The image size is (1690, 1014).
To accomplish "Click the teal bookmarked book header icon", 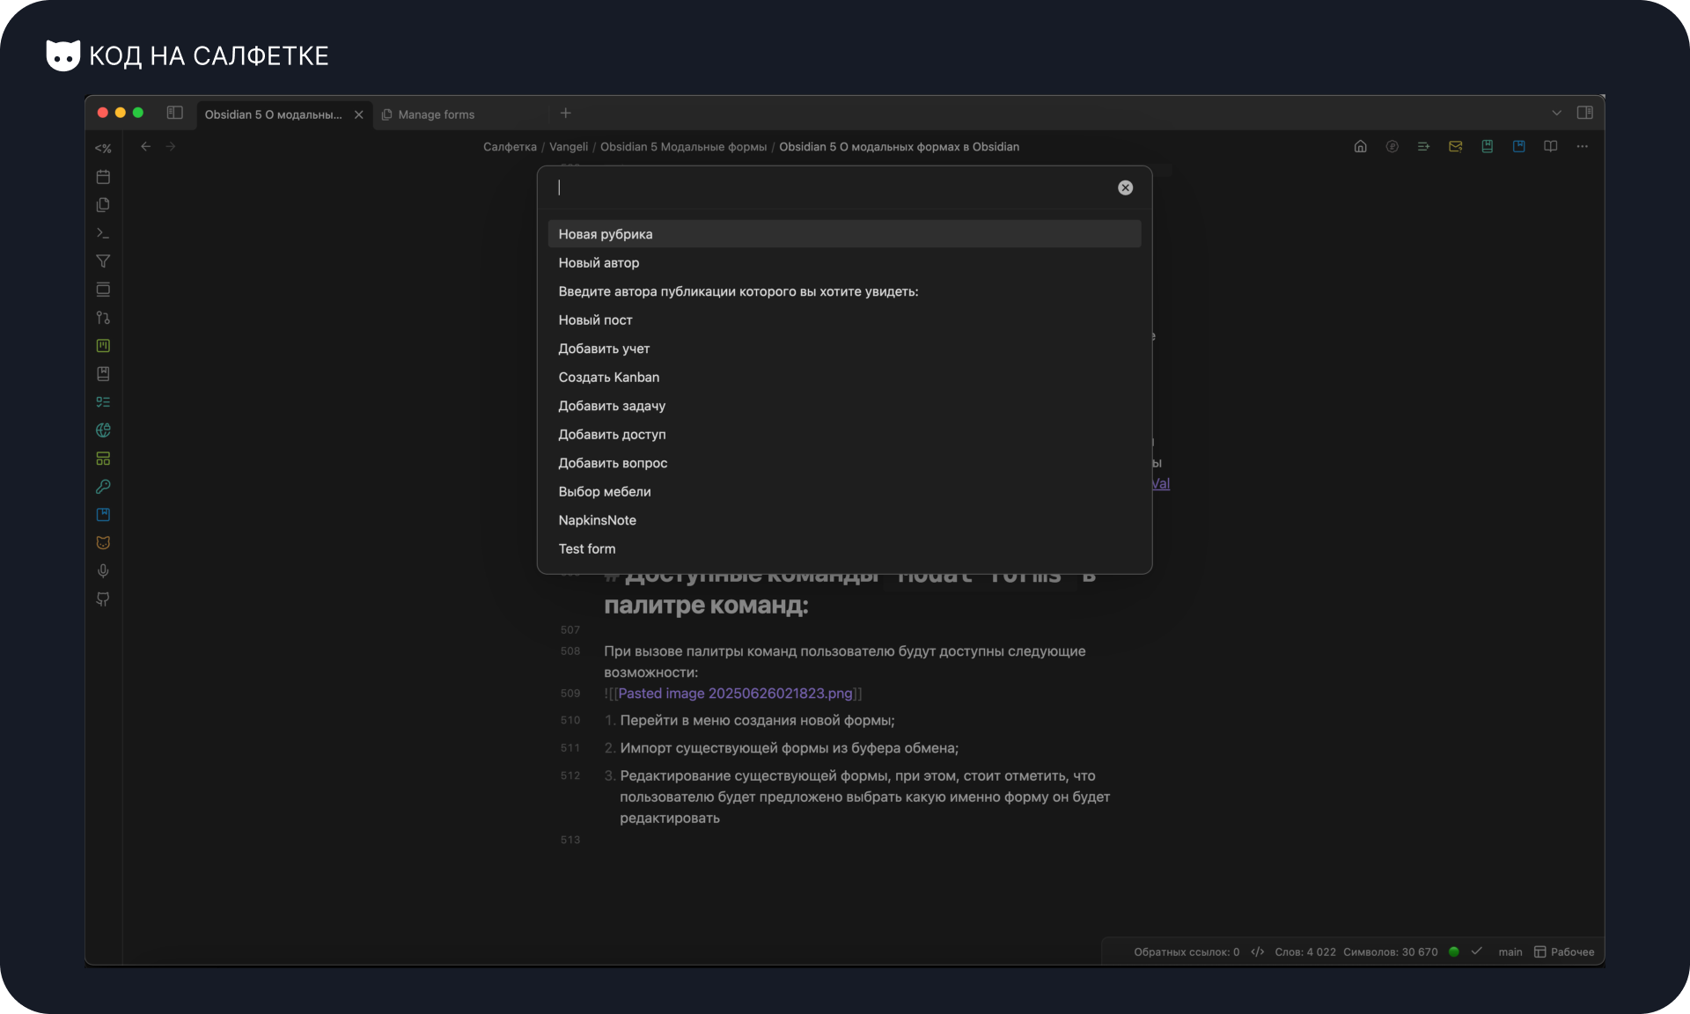I will 1488,147.
